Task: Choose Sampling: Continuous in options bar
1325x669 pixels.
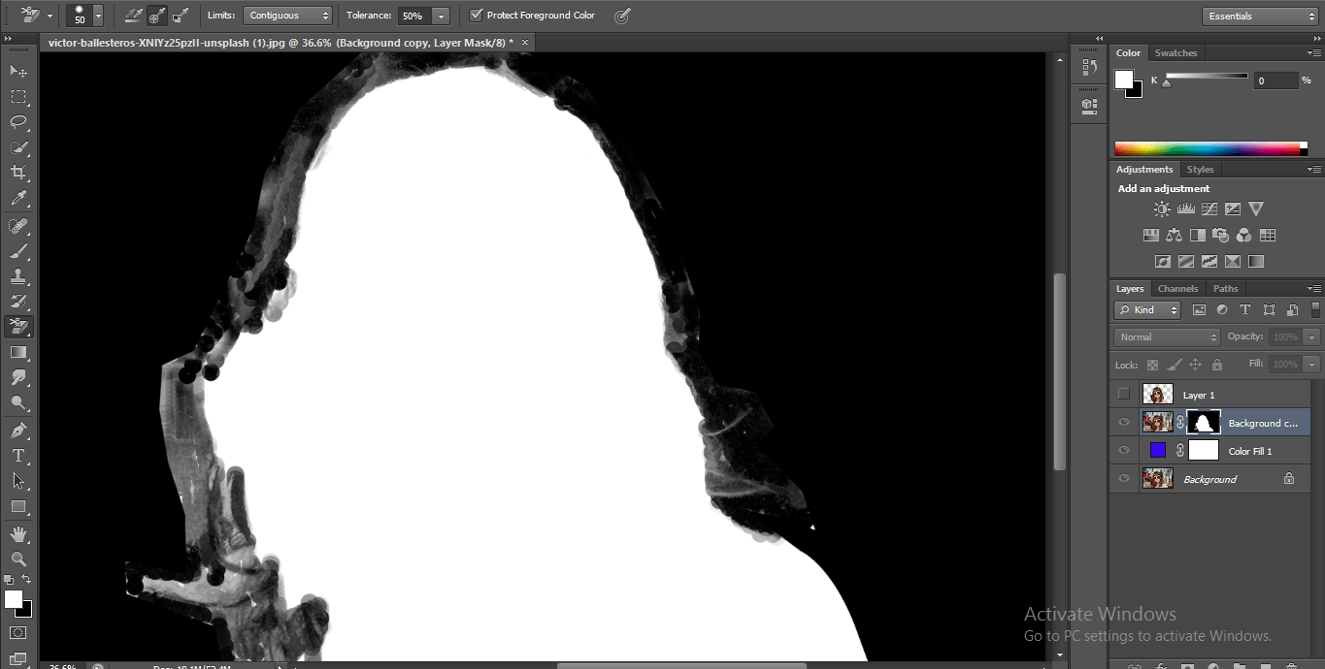Action: click(x=134, y=16)
